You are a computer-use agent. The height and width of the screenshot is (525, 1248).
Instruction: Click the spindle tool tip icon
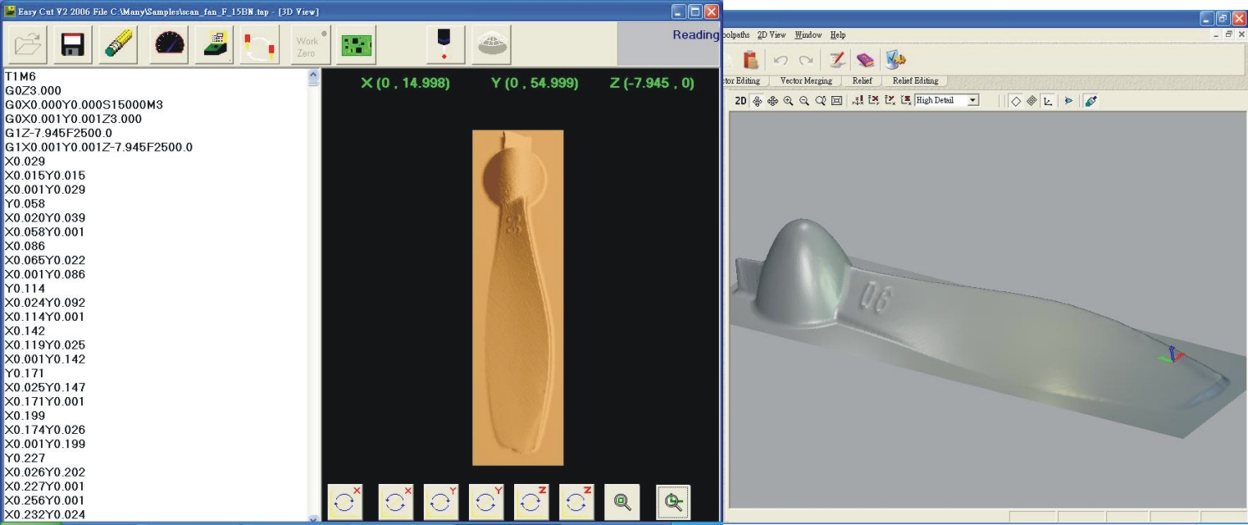446,44
